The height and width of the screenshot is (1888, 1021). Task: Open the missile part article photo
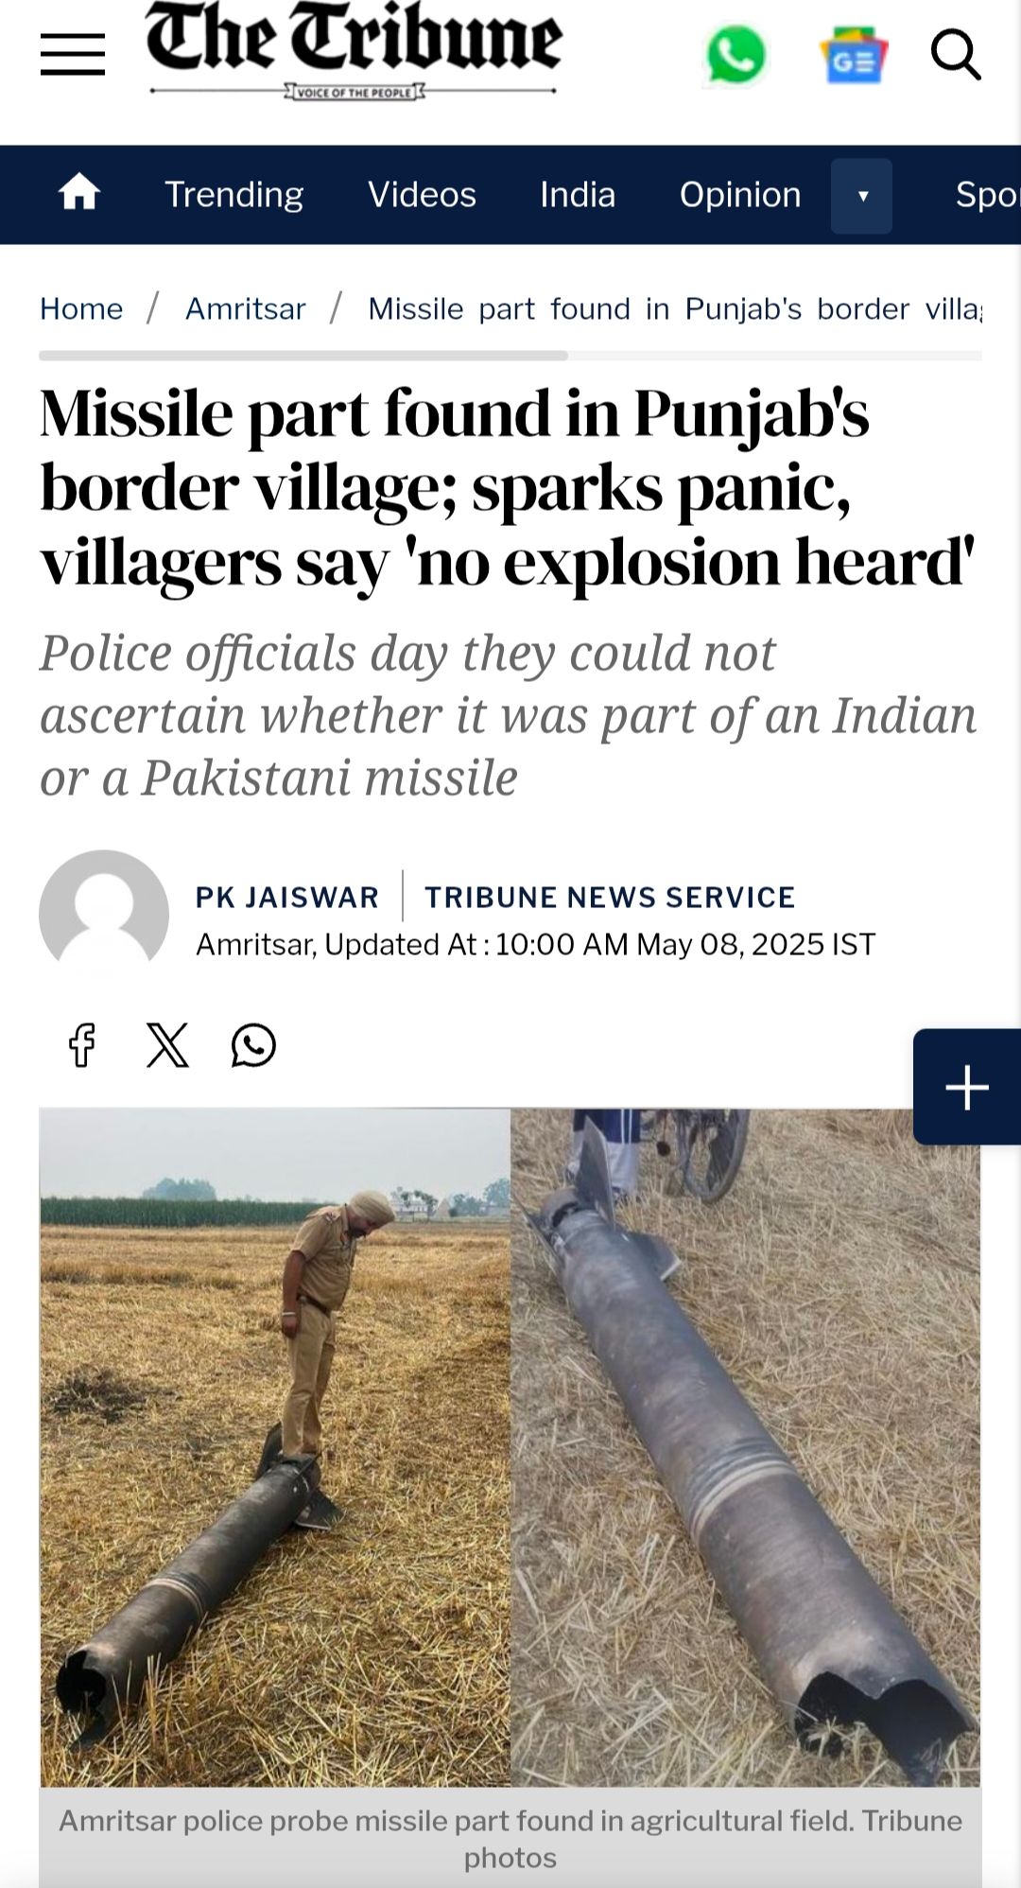(510, 1447)
